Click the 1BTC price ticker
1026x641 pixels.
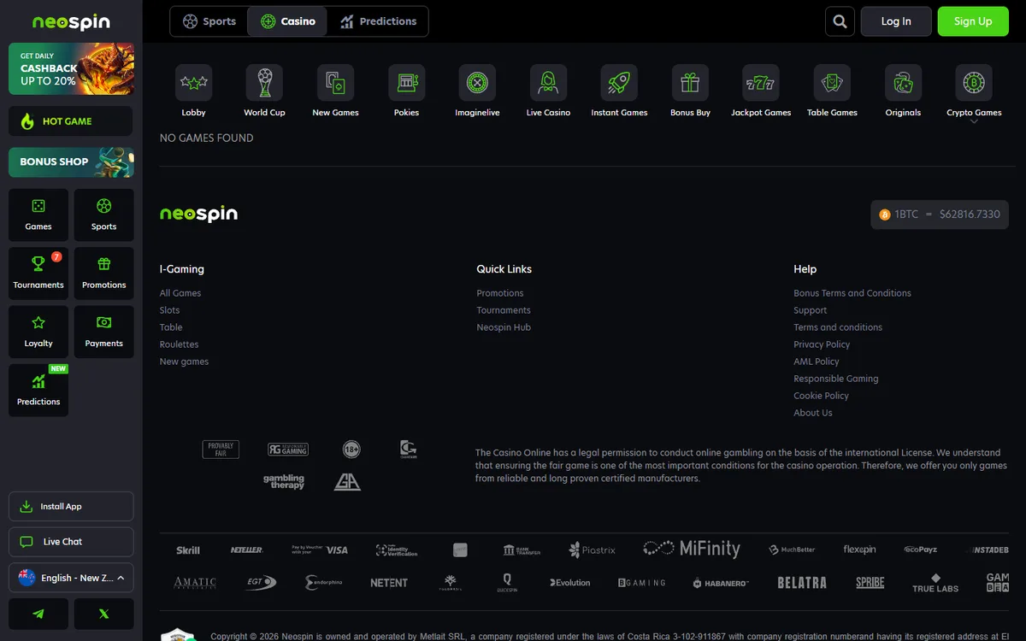(x=940, y=215)
